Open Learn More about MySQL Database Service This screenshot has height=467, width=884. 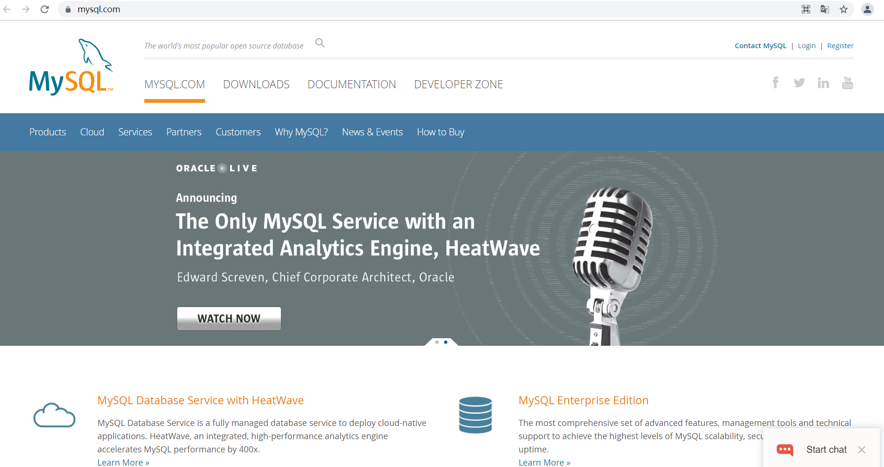coord(123,462)
